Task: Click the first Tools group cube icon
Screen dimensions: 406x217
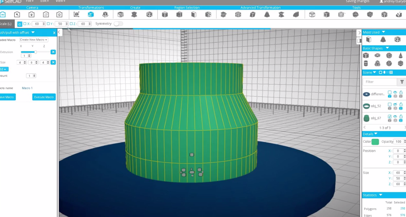Action: pos(312,14)
